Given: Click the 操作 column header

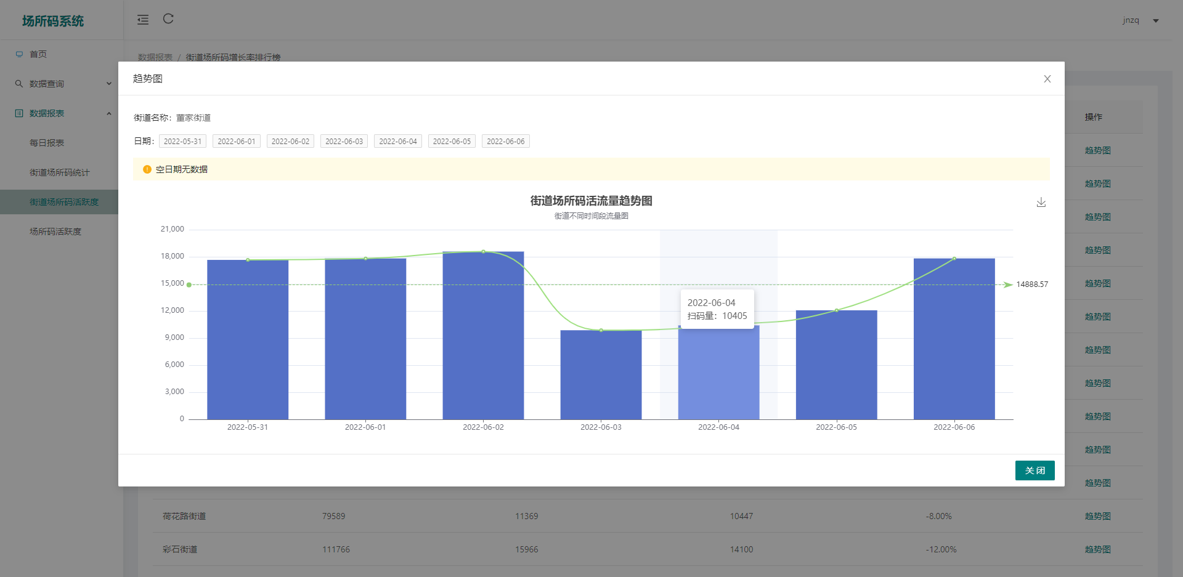Looking at the screenshot, I should coord(1094,117).
